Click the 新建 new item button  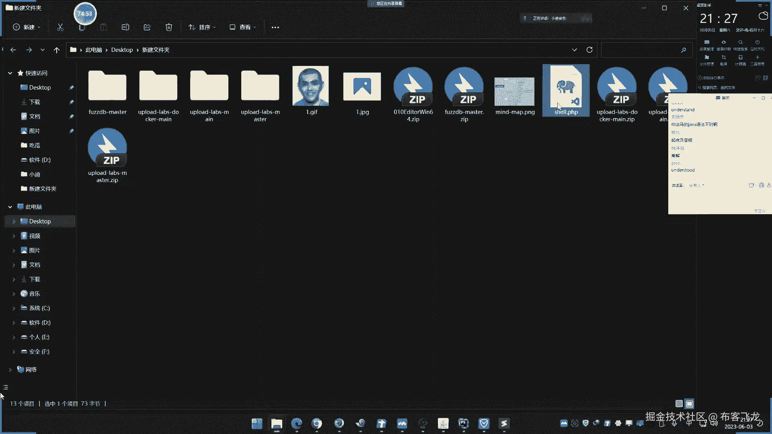pyautogui.click(x=27, y=27)
